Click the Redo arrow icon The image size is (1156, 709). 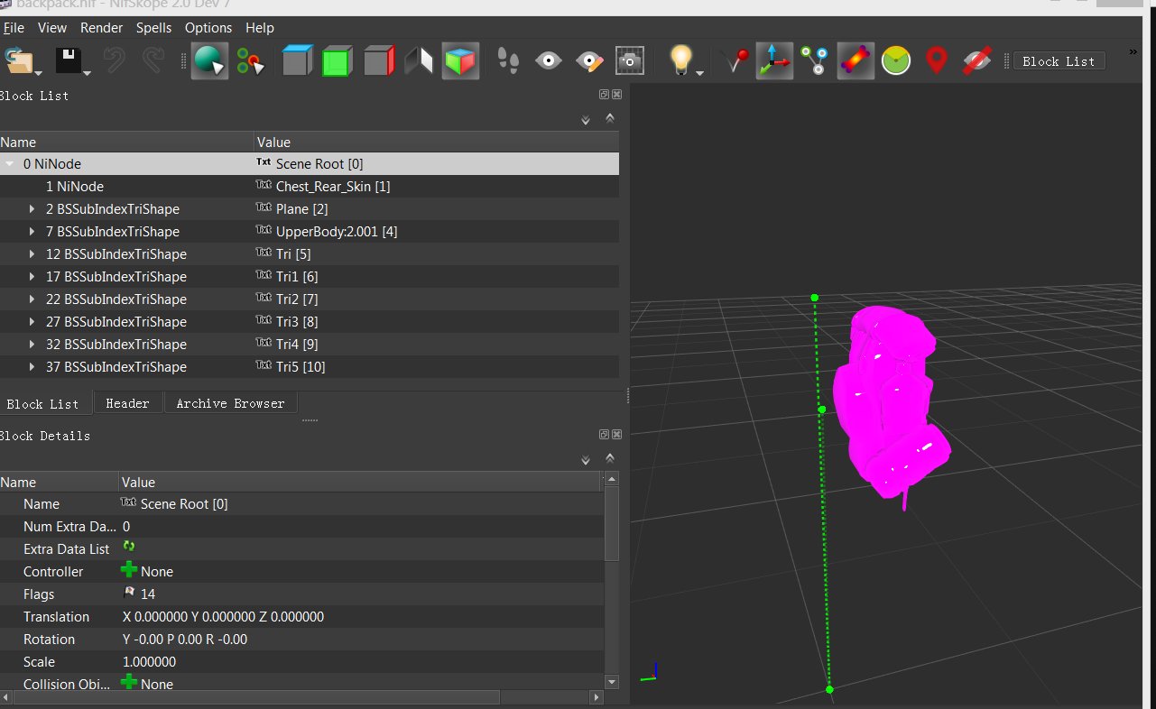pos(153,60)
